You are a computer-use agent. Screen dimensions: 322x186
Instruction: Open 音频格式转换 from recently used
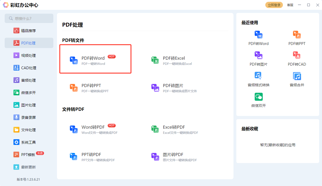259,76
